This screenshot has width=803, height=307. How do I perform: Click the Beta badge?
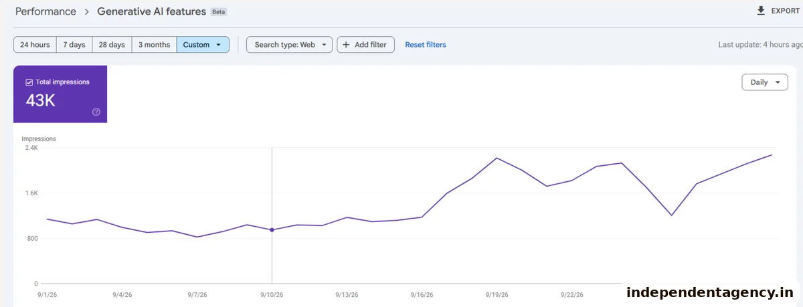[x=219, y=12]
